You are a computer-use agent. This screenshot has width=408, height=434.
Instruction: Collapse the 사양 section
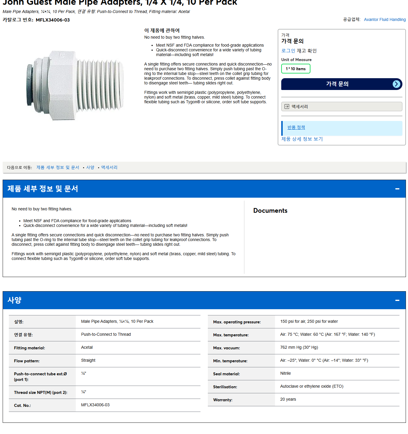[397, 300]
